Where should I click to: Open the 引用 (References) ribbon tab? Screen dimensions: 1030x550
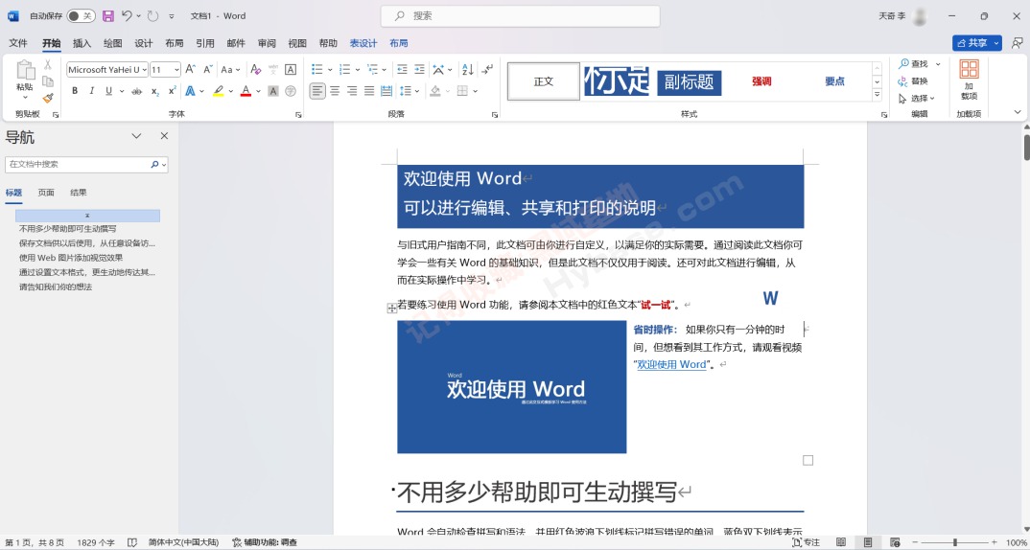205,43
